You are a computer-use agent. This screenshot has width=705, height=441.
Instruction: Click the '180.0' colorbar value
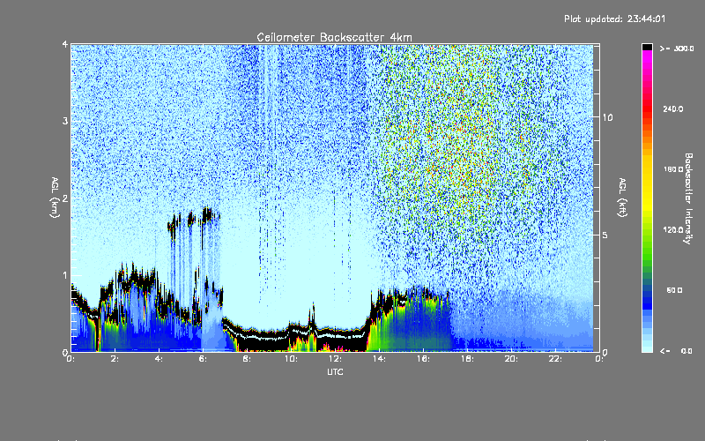(673, 169)
